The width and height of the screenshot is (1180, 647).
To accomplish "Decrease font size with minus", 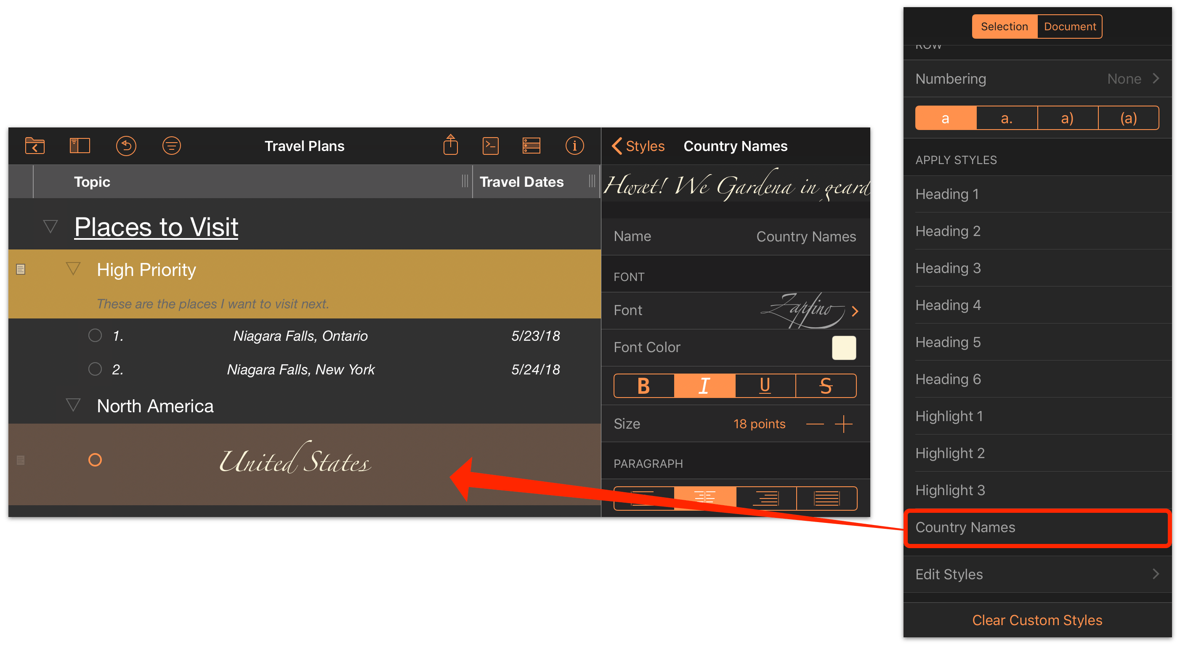I will coord(814,424).
